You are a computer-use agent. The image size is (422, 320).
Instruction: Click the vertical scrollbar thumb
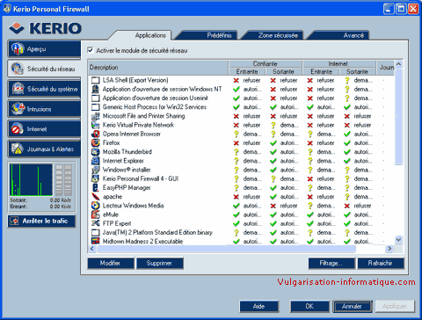[398, 117]
